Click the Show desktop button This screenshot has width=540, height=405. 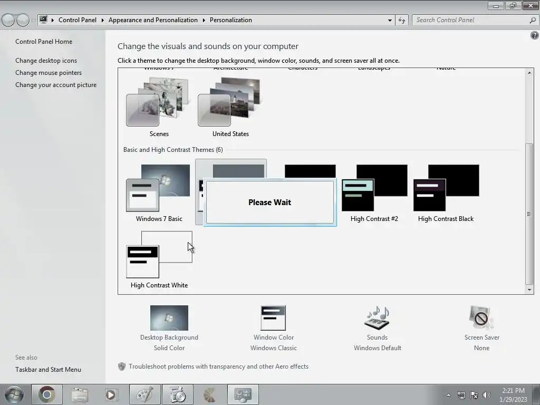(536, 394)
